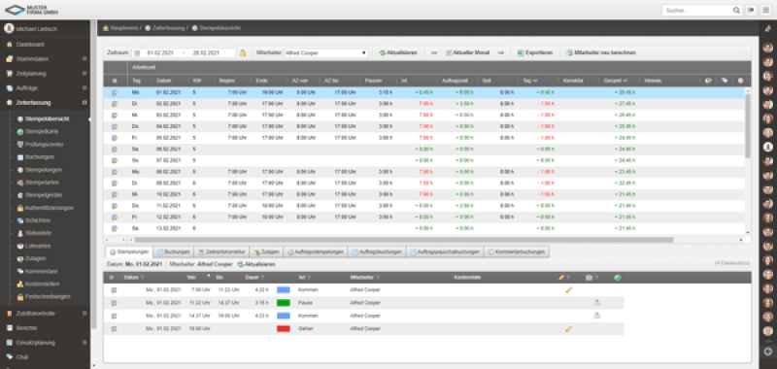The width and height of the screenshot is (777, 369).
Task: Click the Suchen search input field
Action: tap(697, 10)
